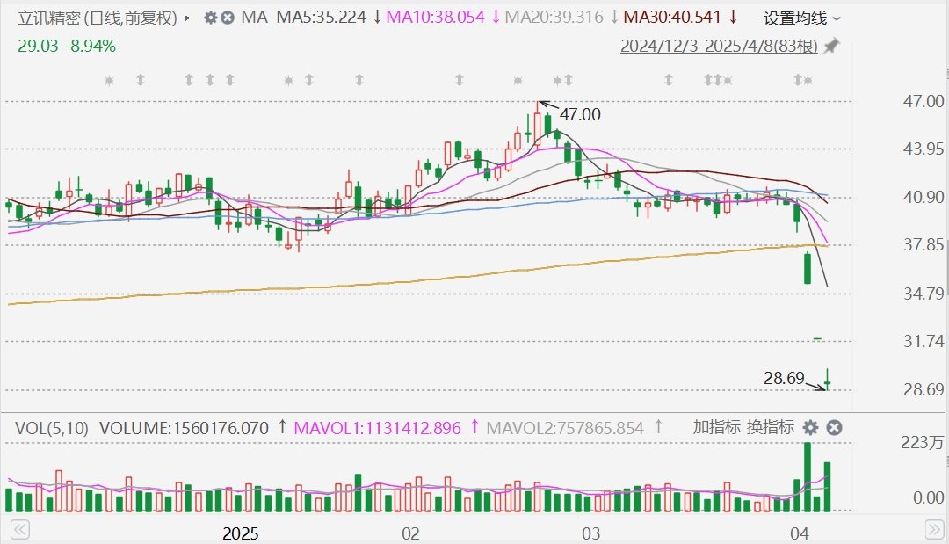Expand arrow next to 立讯精密 title
This screenshot has width=949, height=544.
coord(188,18)
